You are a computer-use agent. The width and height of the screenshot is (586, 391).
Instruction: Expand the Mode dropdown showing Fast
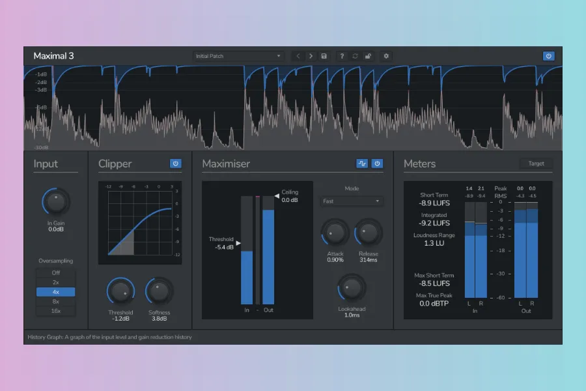coord(352,201)
